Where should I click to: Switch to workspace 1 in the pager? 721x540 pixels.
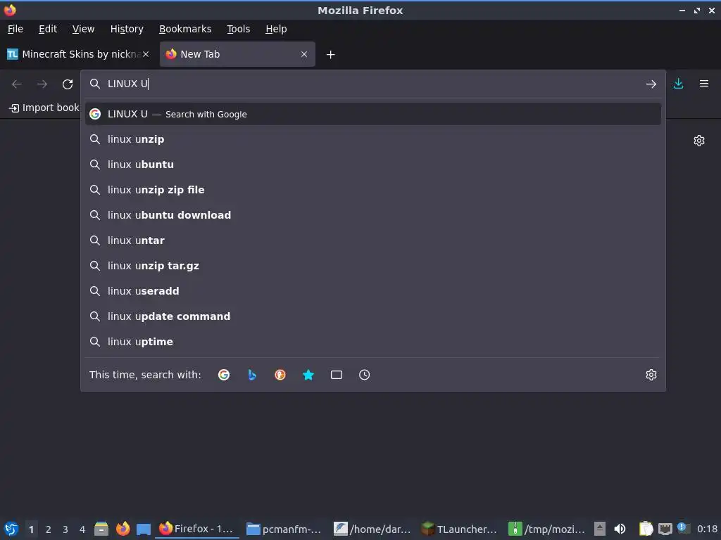pyautogui.click(x=31, y=529)
